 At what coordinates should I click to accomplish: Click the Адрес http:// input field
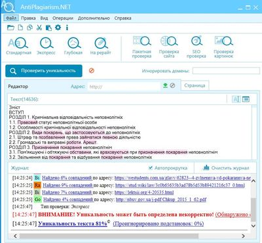(124, 87)
